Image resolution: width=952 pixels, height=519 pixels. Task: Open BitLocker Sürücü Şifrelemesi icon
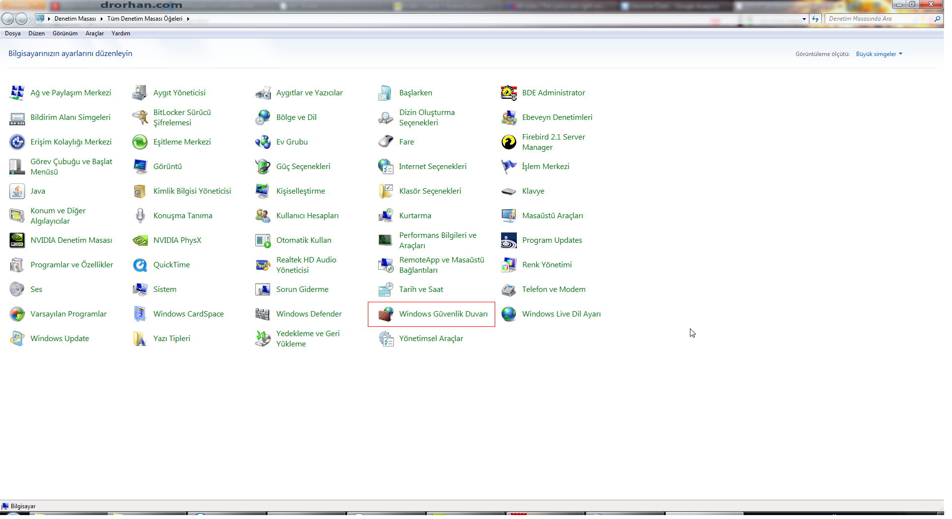click(140, 117)
